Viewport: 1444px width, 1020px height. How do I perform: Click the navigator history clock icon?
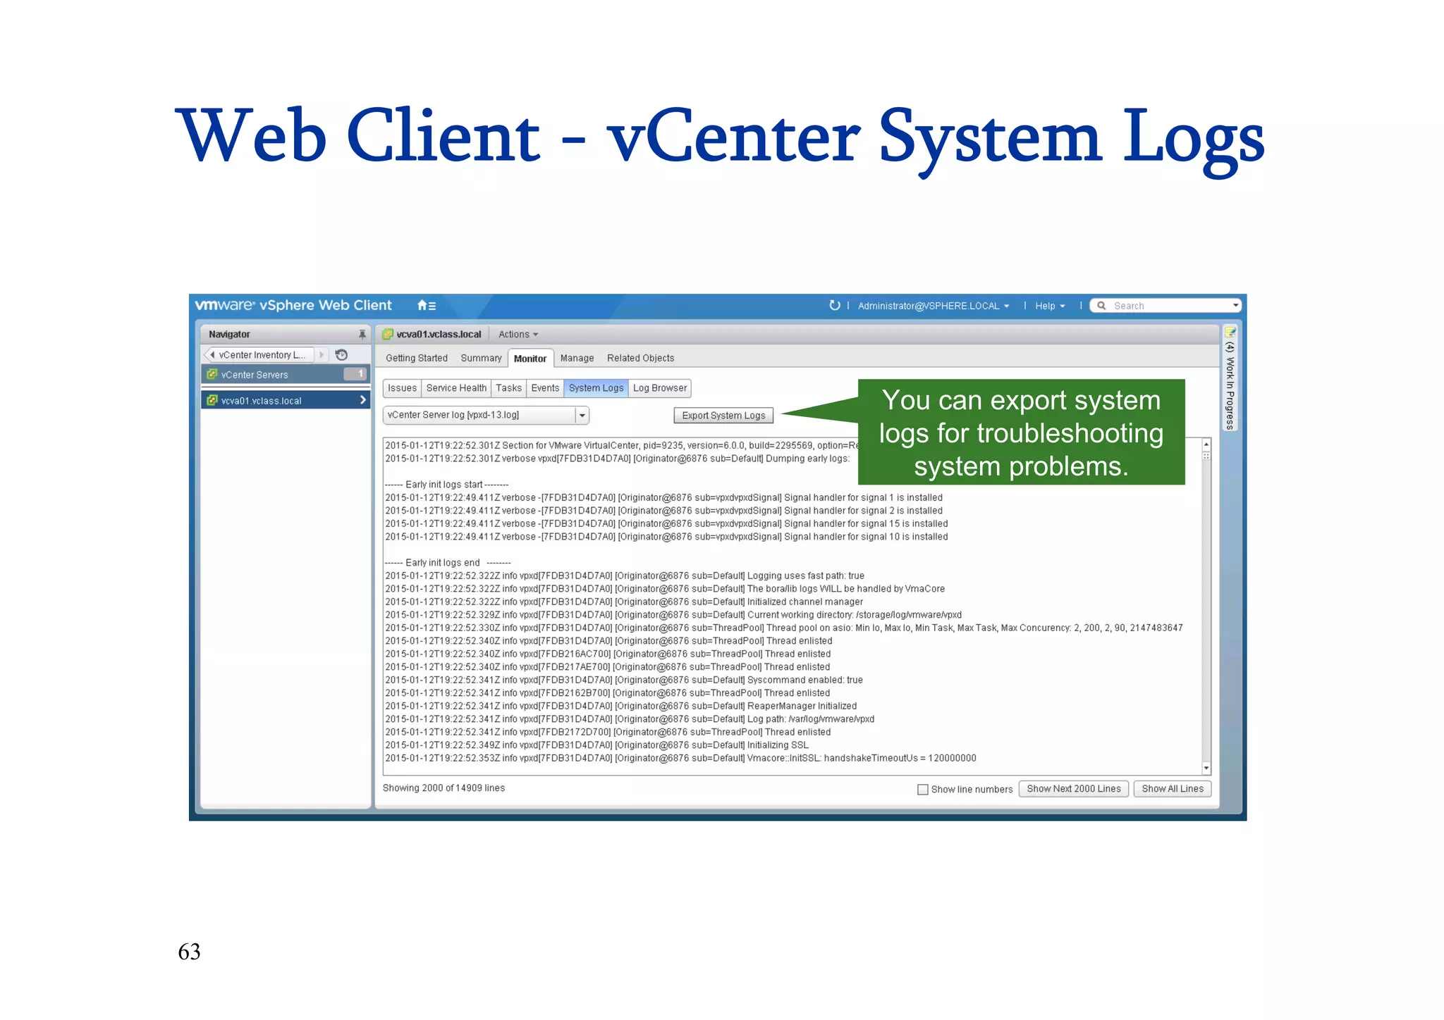pyautogui.click(x=341, y=355)
